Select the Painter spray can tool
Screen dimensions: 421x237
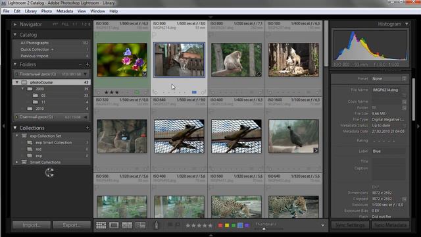[157, 225]
